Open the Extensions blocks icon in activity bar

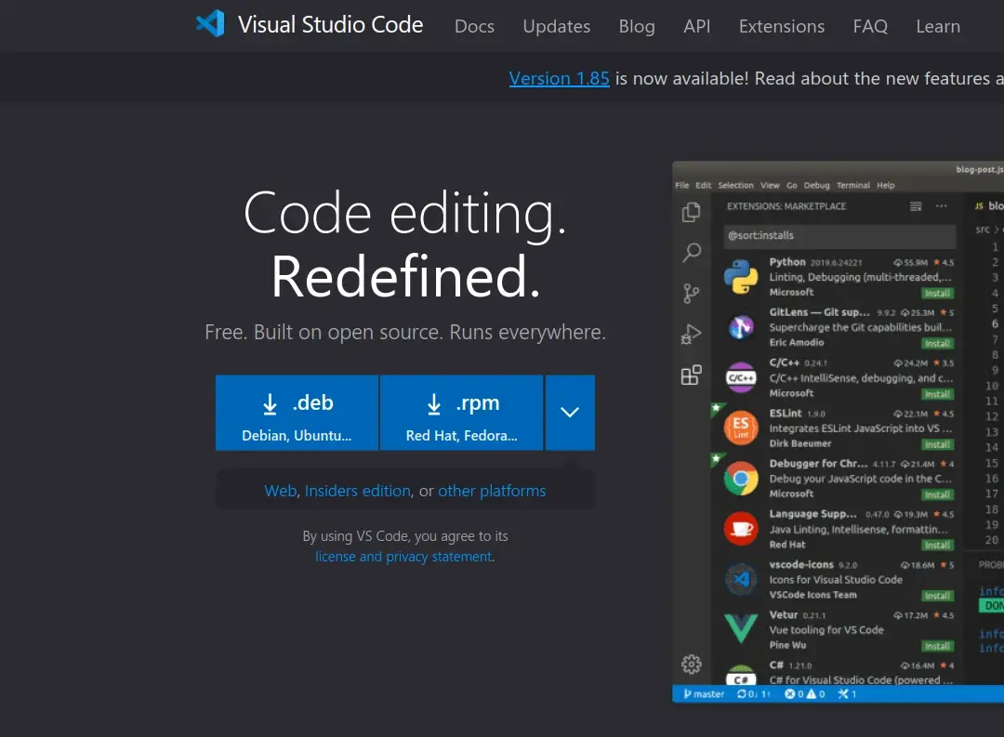pos(691,375)
